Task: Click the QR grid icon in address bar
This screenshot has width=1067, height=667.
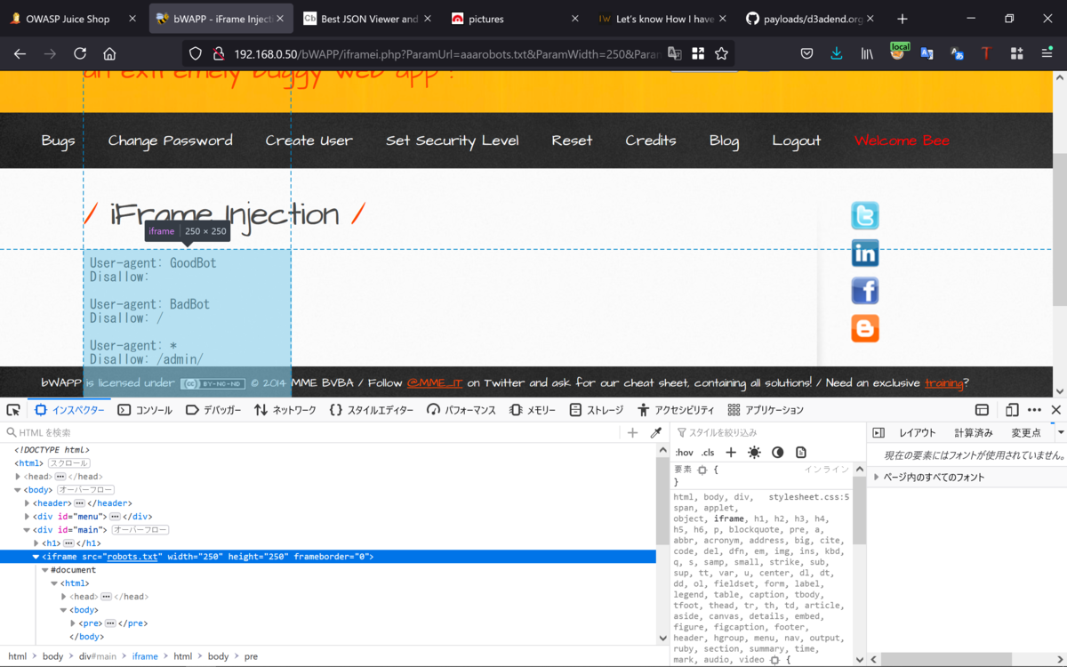Action: click(698, 54)
